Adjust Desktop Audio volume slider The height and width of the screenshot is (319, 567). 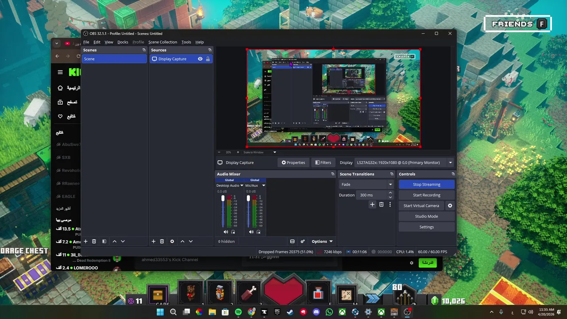coord(223,211)
